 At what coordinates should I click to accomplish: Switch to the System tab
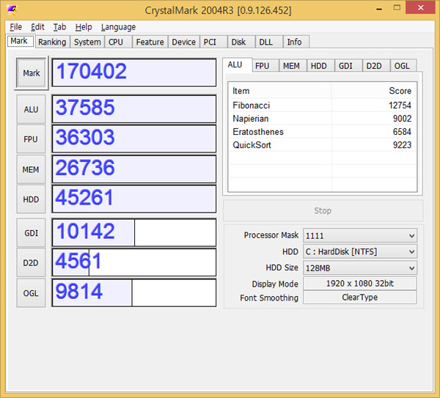coord(87,42)
